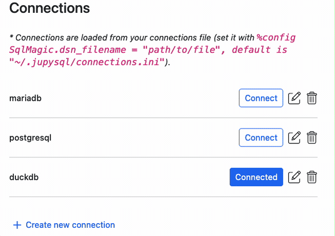Click the duckdb connection label
The height and width of the screenshot is (236, 335).
24,177
